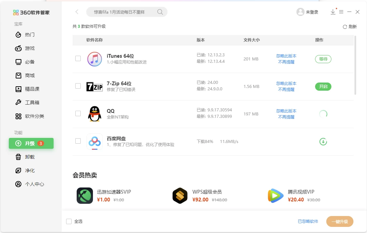This screenshot has width=367, height=233.
Task: Go to 软件分类 in sidebar
Action: pyautogui.click(x=34, y=116)
